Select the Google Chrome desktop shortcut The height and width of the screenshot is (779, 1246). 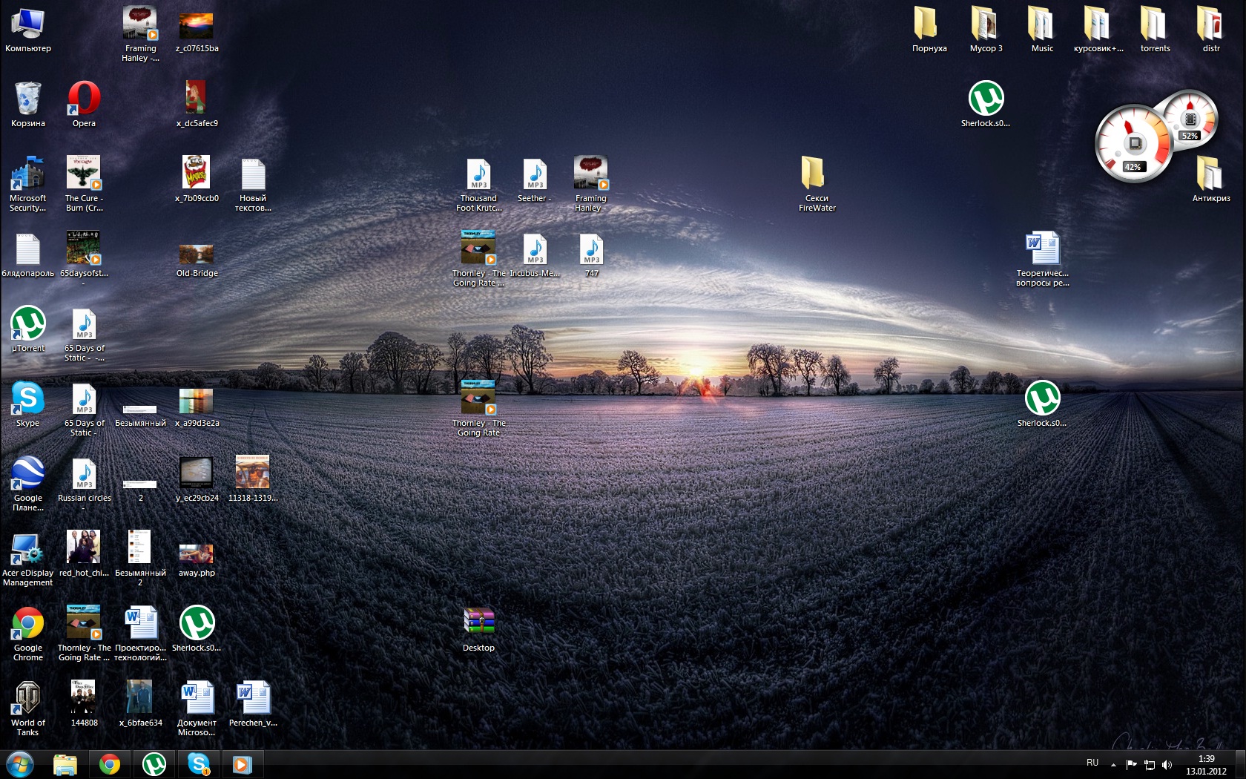pyautogui.click(x=27, y=625)
